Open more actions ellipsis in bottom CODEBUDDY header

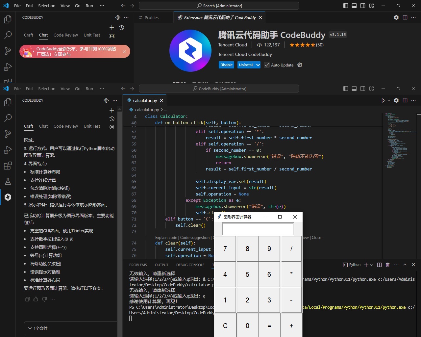115,100
